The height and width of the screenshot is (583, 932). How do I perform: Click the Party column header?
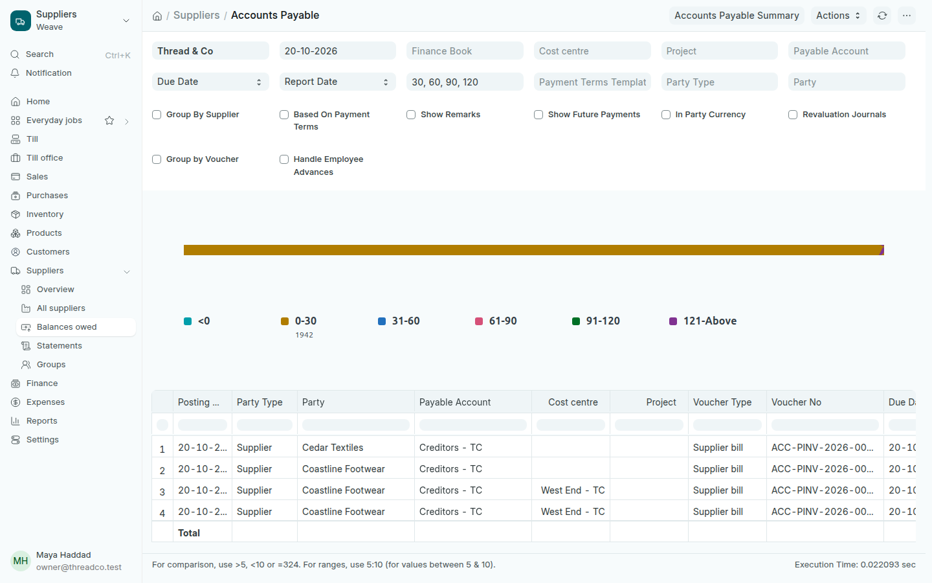(355, 402)
